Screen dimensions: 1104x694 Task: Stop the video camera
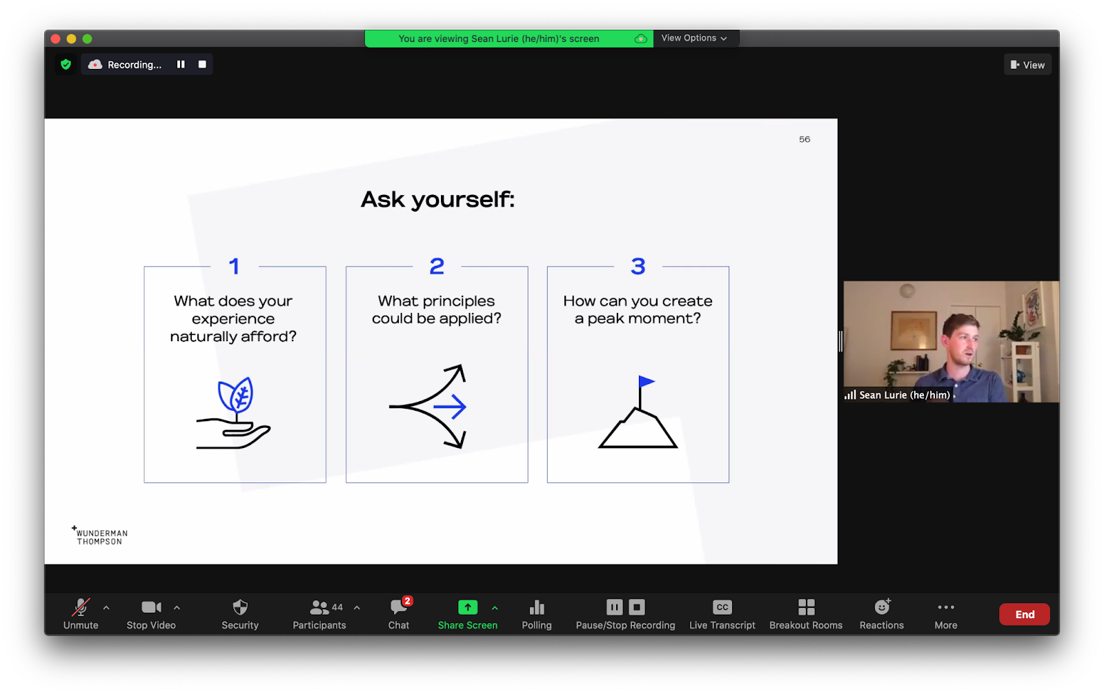click(151, 613)
